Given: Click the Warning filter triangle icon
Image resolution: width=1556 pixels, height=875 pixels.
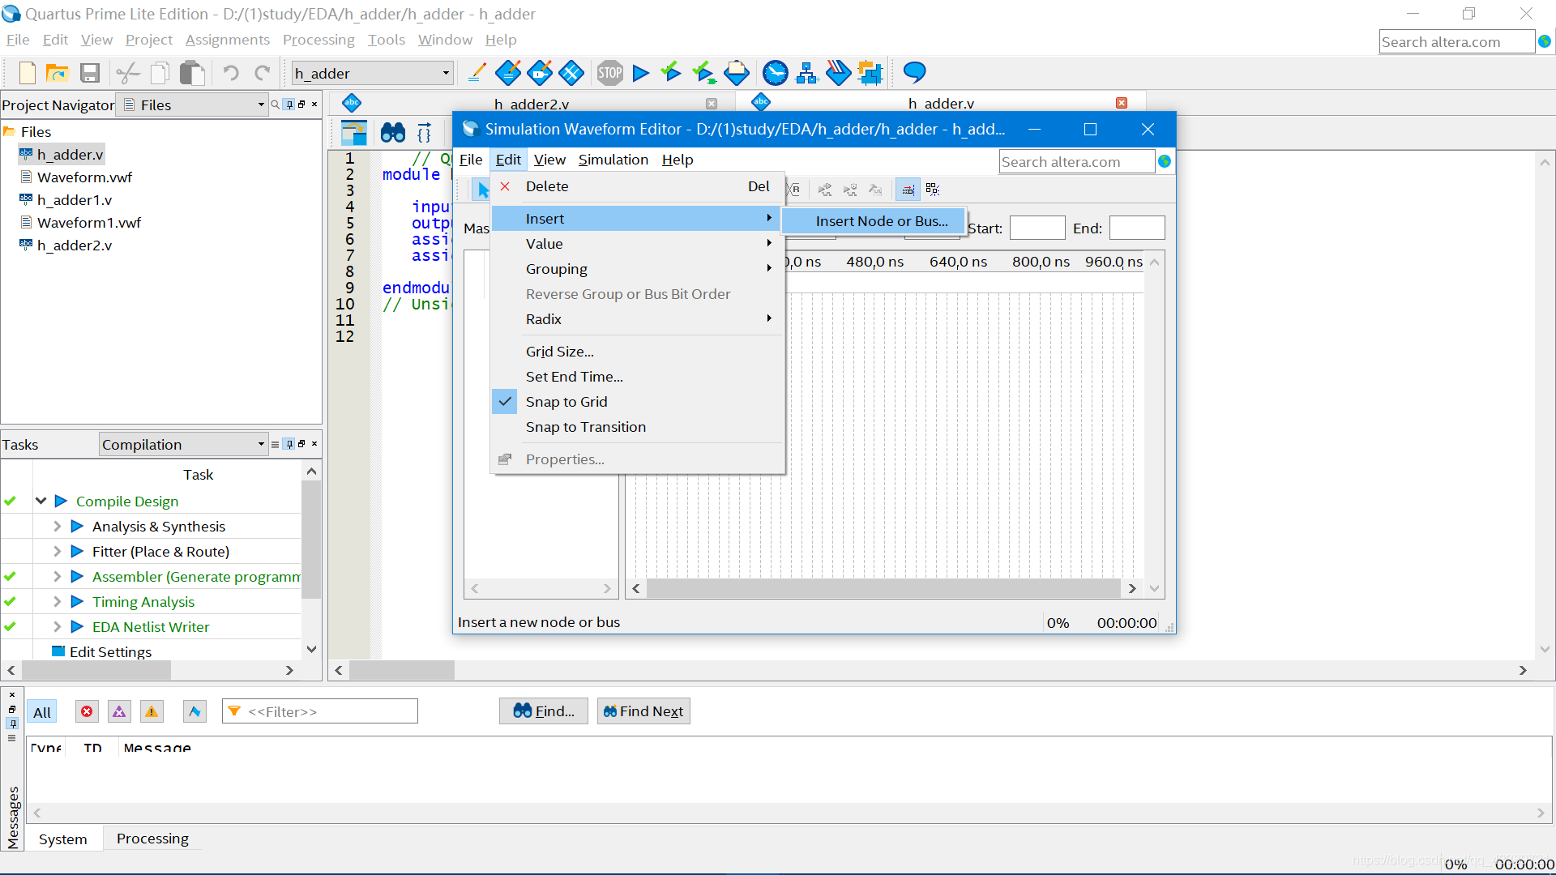Looking at the screenshot, I should [x=152, y=711].
